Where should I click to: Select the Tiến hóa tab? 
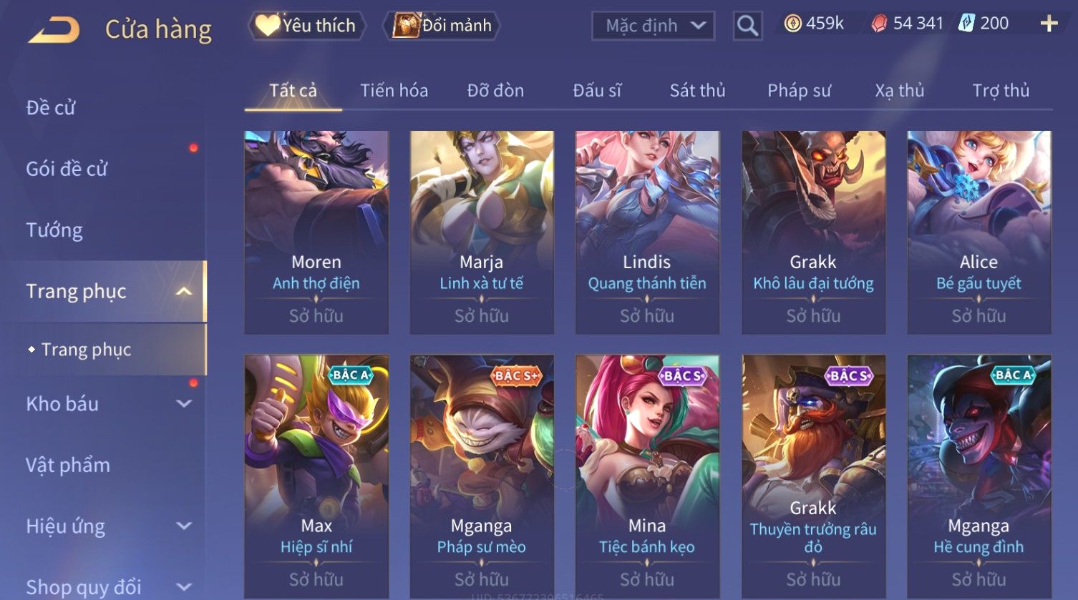pos(394,91)
